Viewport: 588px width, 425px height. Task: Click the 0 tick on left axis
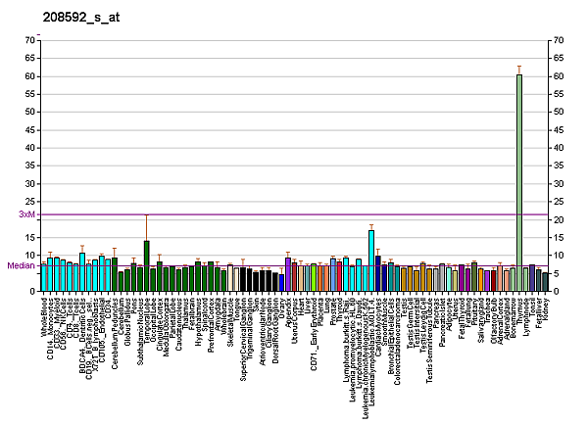click(31, 291)
